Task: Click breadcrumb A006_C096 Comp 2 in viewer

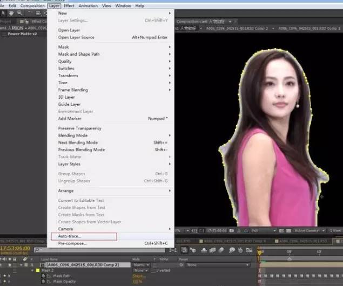Action: pos(237,29)
